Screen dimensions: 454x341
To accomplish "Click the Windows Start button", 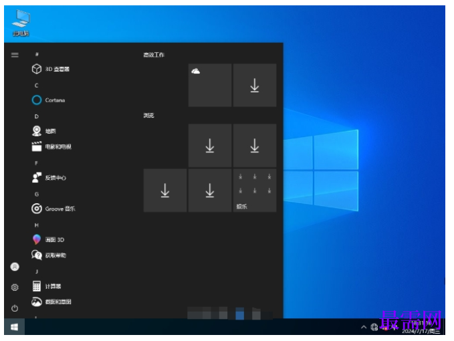I will (x=14, y=327).
